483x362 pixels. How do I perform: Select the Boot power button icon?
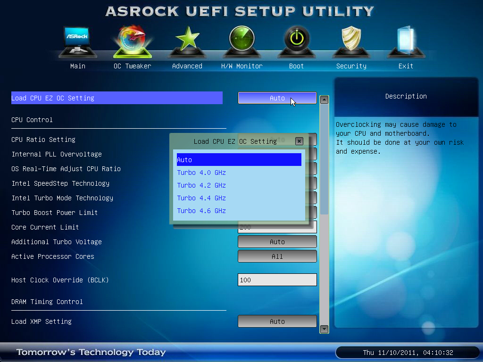coord(297,42)
